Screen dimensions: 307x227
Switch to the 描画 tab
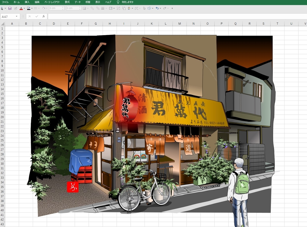tap(37, 2)
